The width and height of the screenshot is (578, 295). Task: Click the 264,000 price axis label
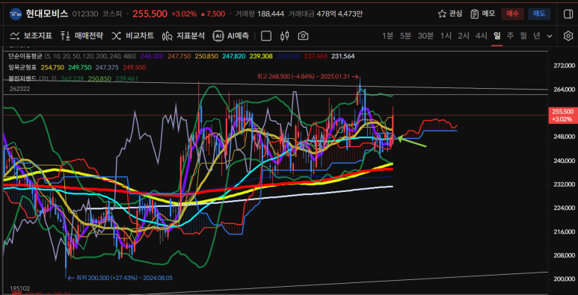pyautogui.click(x=565, y=89)
